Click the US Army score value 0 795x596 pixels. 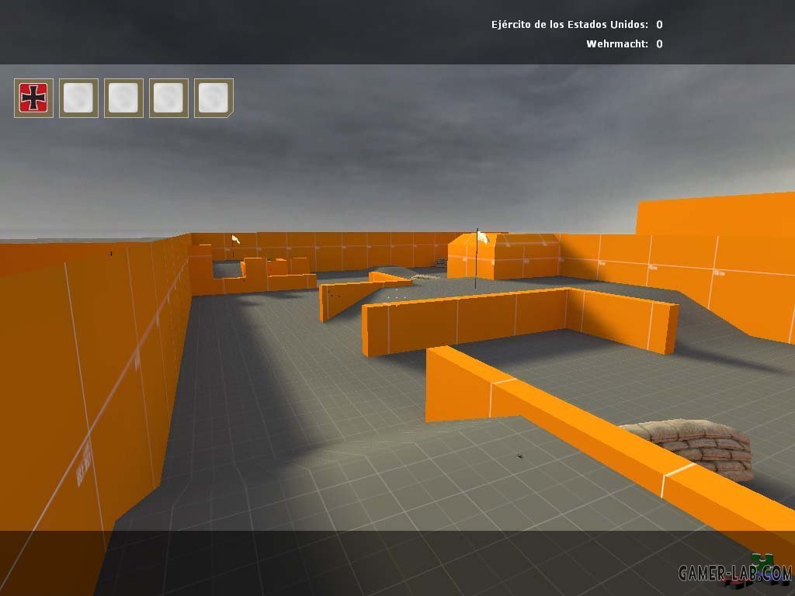659,25
